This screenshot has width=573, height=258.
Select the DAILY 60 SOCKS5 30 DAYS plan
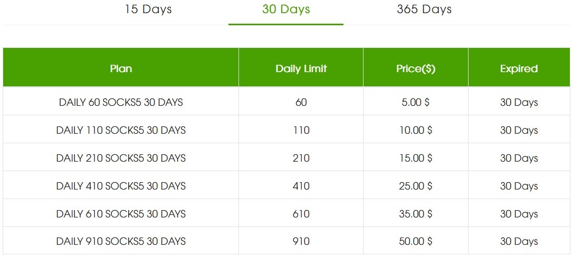tap(121, 102)
